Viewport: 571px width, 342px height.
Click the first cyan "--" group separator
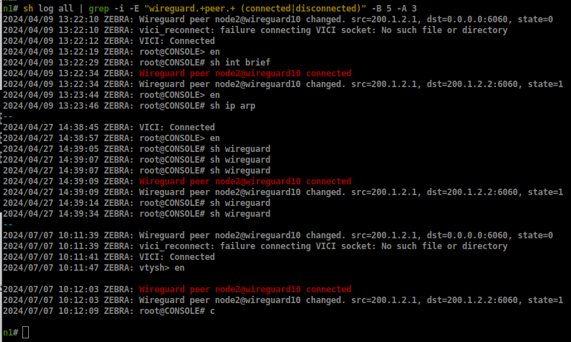pyautogui.click(x=7, y=116)
